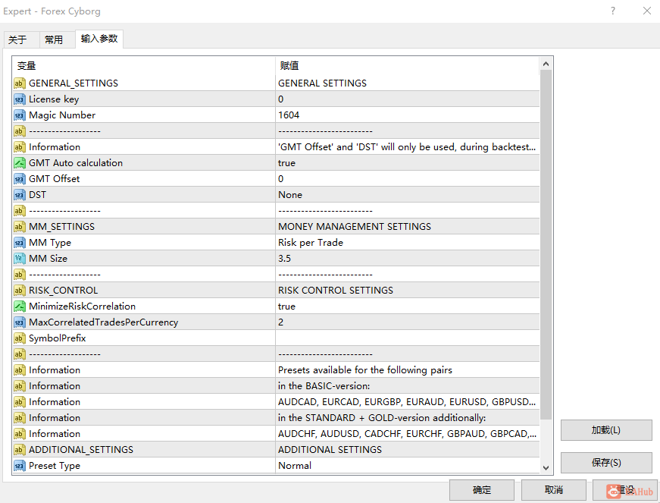Click the 赋值 column header
The width and height of the screenshot is (660, 503).
coord(407,66)
